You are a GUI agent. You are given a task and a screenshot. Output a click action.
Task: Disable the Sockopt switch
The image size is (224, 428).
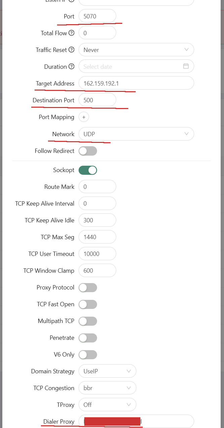point(88,170)
